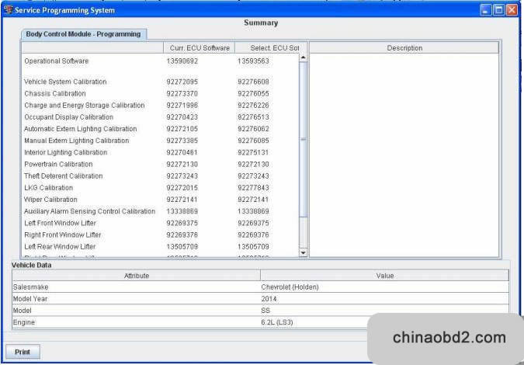Select the Occupant Display Calibration row
This screenshot has width=524, height=365.
(x=161, y=117)
